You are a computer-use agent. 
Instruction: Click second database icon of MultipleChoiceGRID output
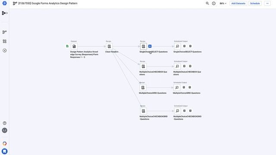[190, 87]
